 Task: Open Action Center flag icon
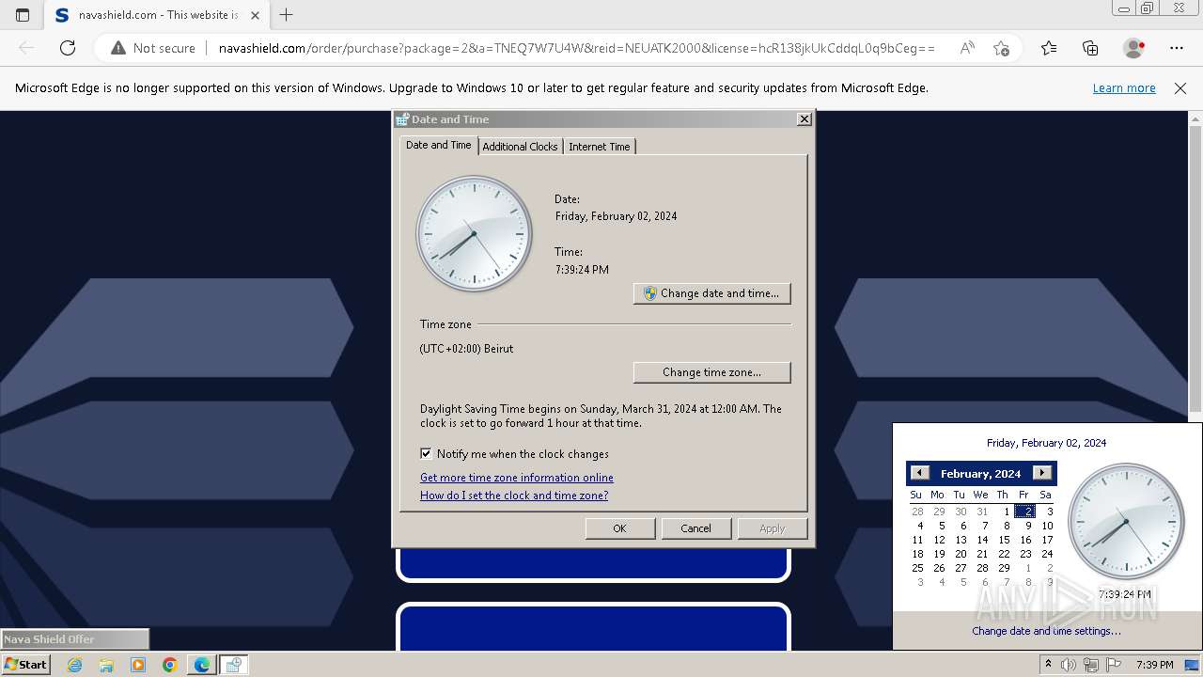(1114, 665)
